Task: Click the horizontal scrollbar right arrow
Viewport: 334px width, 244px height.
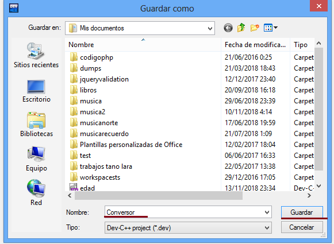Action: click(309, 195)
